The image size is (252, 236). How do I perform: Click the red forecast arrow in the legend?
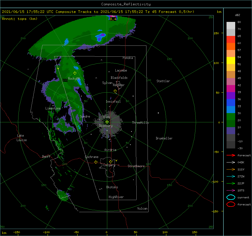pos(231,155)
